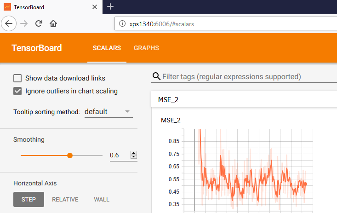The height and width of the screenshot is (213, 337).
Task: Click the 0.85 y-axis label
Action: [x=174, y=141]
